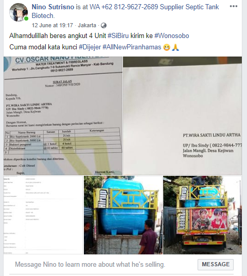Click the #Wonosobo hashtag

point(172,36)
